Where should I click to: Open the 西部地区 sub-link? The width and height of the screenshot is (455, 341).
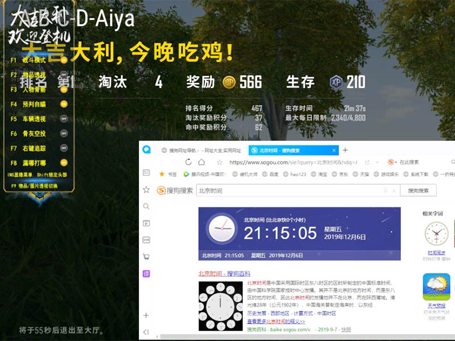(x=280, y=314)
